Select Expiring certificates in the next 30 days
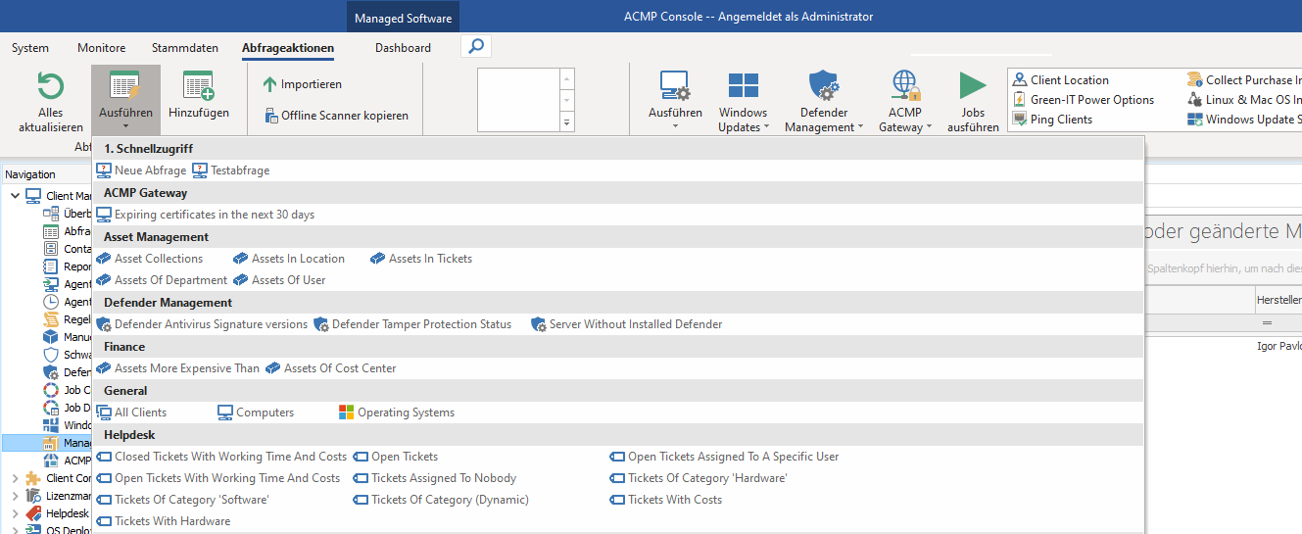The image size is (1302, 534). click(x=206, y=215)
